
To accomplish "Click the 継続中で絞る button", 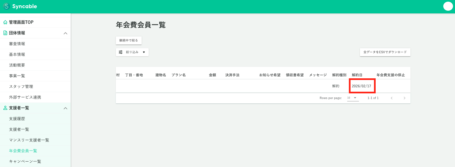I will [129, 40].
